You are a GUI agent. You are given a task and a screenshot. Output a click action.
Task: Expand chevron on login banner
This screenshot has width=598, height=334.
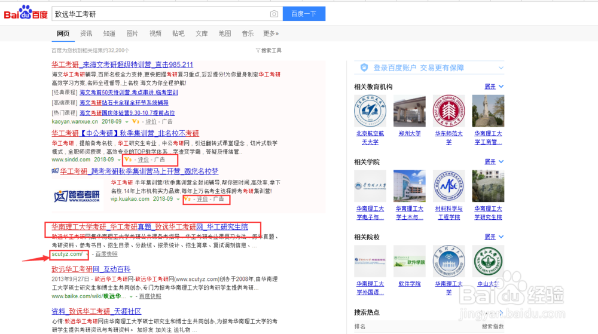[501, 68]
